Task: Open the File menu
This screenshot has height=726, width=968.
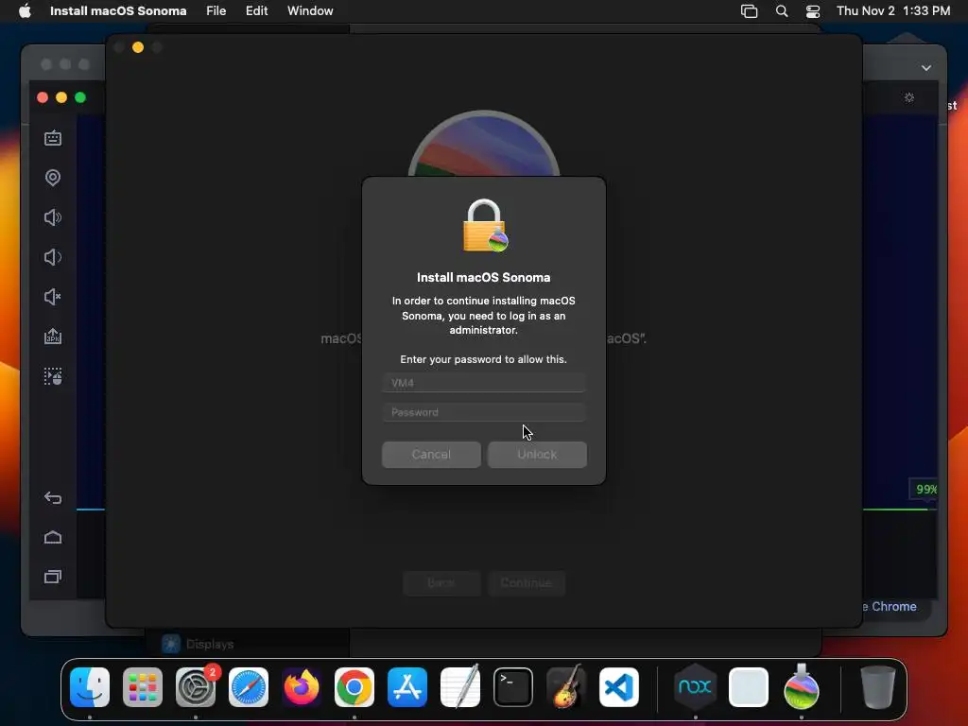Action: 216,10
